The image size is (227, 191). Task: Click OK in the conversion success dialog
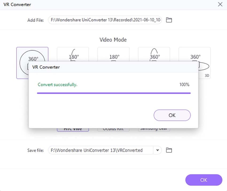coord(172,115)
